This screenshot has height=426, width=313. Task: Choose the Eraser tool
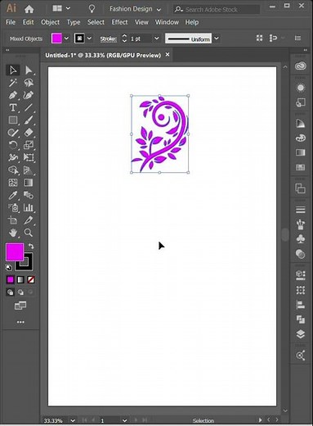[x=29, y=133]
